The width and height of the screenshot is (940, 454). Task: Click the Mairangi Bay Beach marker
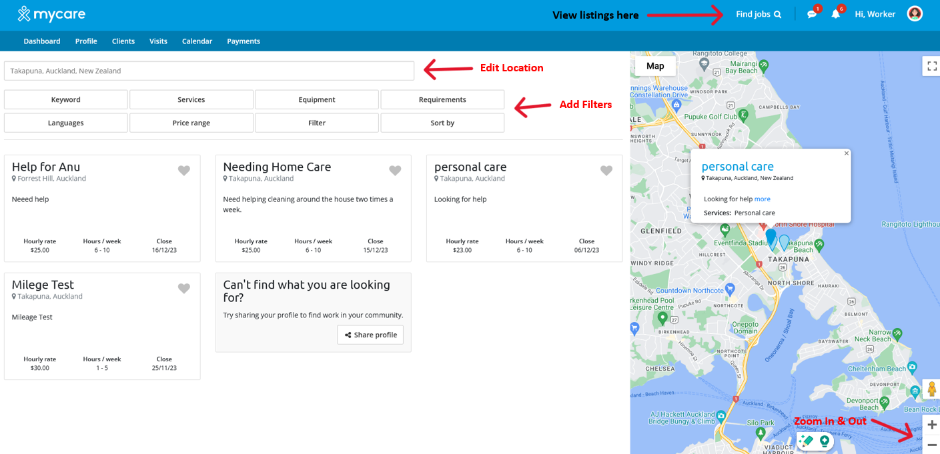[765, 65]
